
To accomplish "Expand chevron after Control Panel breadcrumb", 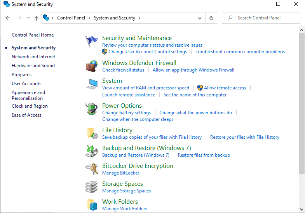I will click(89, 18).
